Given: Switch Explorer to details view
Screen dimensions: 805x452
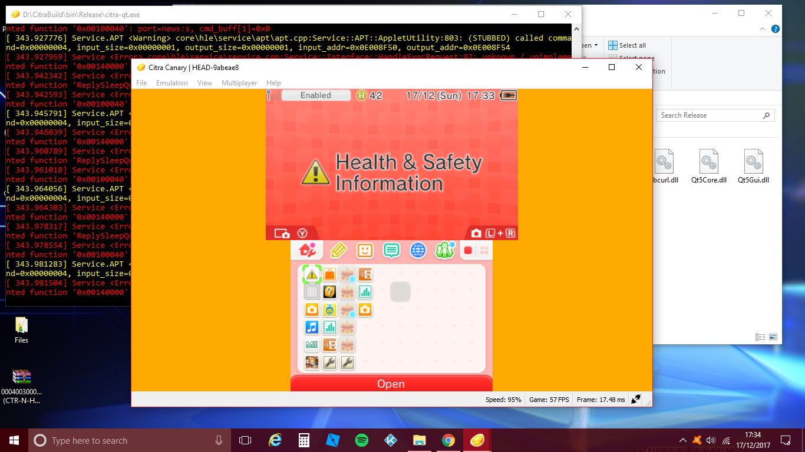Looking at the screenshot, I should pyautogui.click(x=760, y=337).
